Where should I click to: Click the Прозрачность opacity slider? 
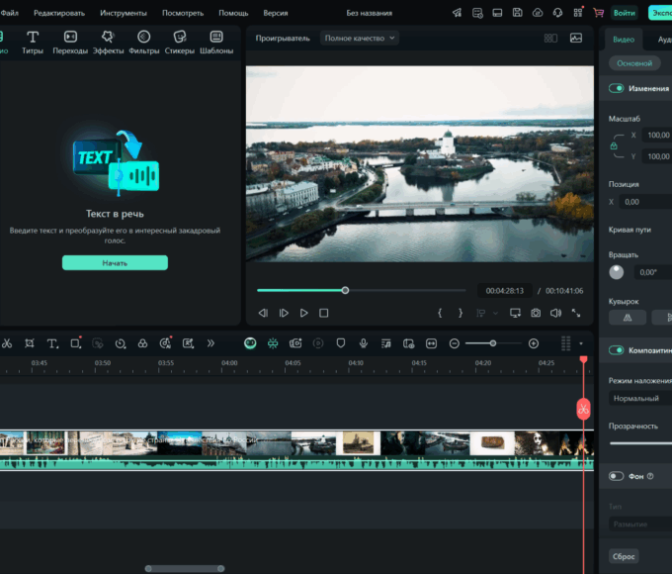click(x=640, y=443)
